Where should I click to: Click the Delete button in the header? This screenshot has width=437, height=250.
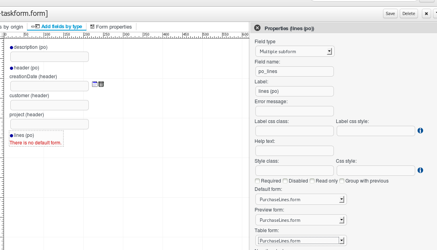[408, 13]
